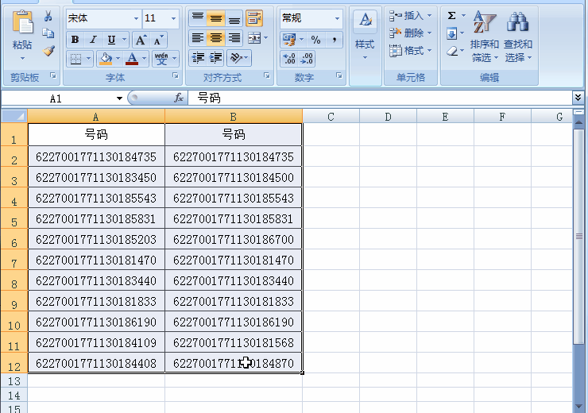The height and width of the screenshot is (413, 588).
Task: Center text horizontally
Action: coord(215,38)
